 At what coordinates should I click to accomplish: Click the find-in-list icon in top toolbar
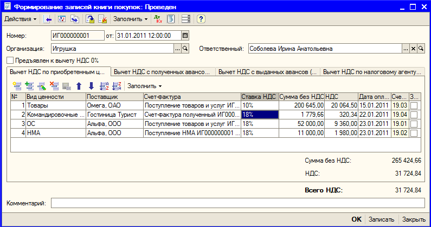pos(48,19)
